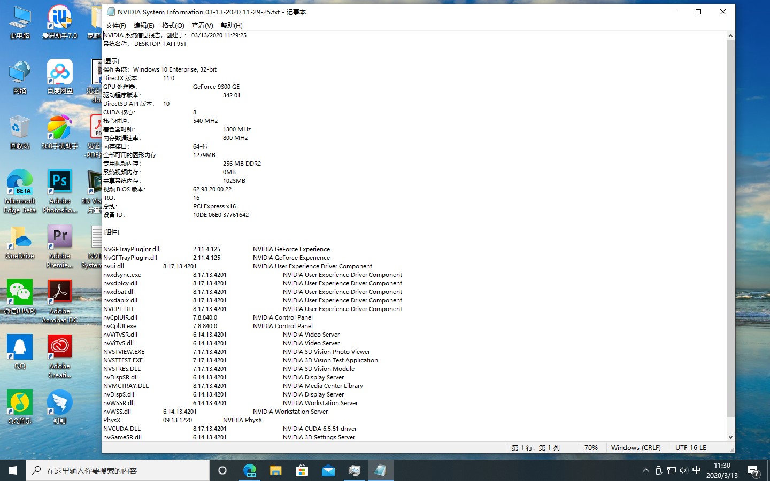Open 360手机助手 desktop icon
The height and width of the screenshot is (481, 770).
point(59,133)
